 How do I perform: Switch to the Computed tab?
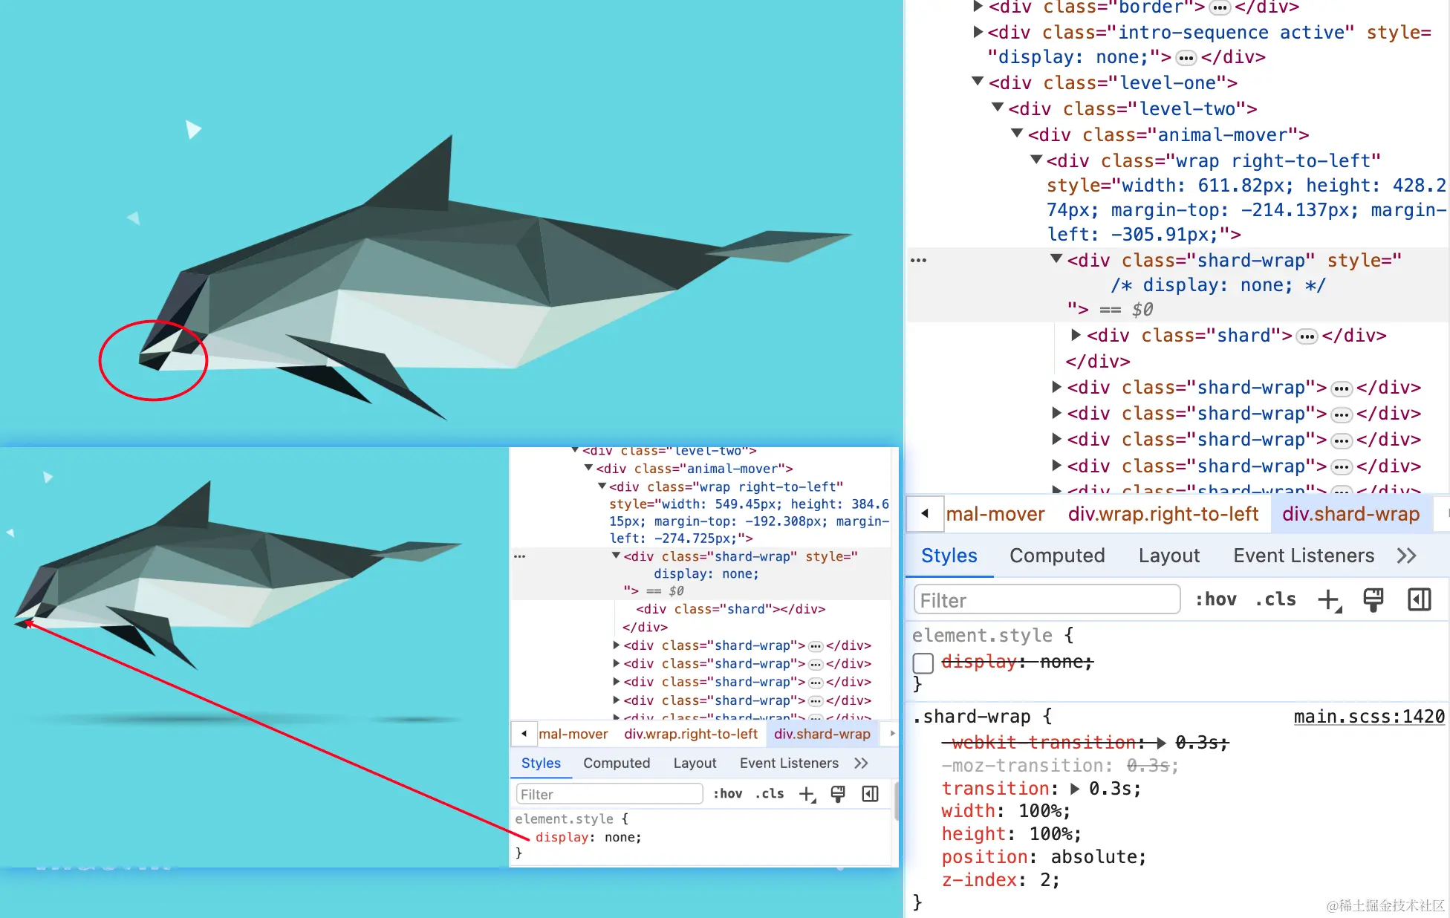1056,556
